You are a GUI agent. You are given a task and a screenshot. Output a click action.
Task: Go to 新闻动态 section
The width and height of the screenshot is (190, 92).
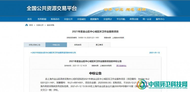(55, 19)
